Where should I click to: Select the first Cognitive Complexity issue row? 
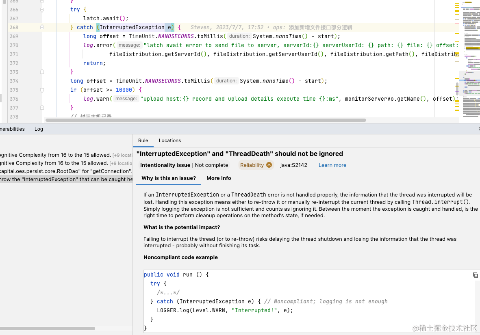(x=66, y=155)
